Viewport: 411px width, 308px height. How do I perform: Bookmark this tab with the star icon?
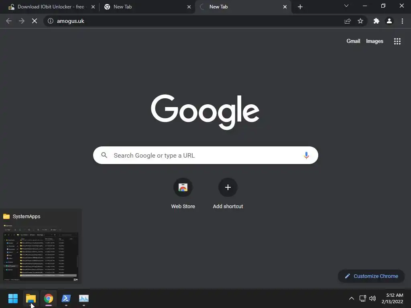(x=360, y=21)
